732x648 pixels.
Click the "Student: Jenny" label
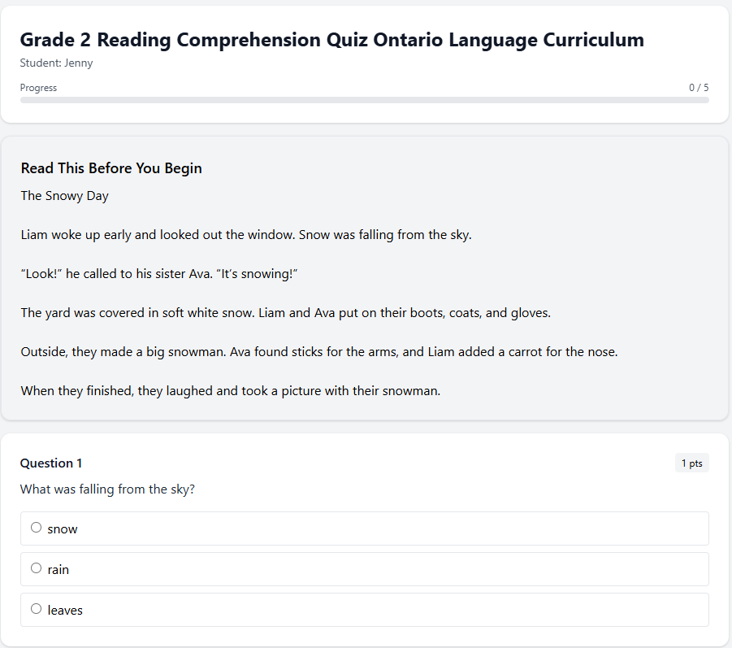point(56,63)
